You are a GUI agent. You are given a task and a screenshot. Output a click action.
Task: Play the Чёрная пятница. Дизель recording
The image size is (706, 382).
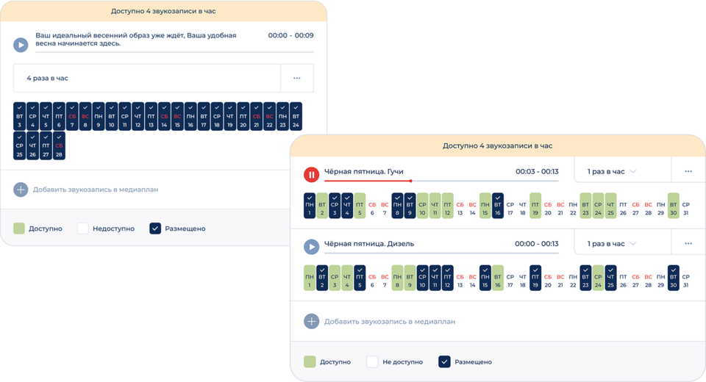click(311, 247)
